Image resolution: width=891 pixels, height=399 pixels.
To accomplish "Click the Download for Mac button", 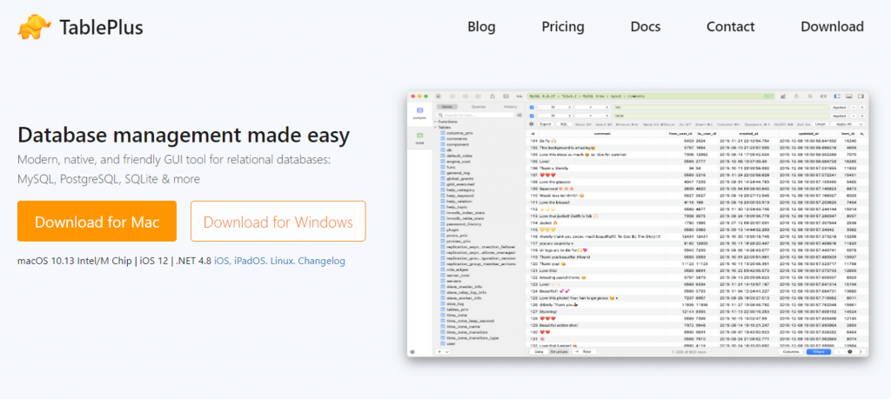I will 97,222.
